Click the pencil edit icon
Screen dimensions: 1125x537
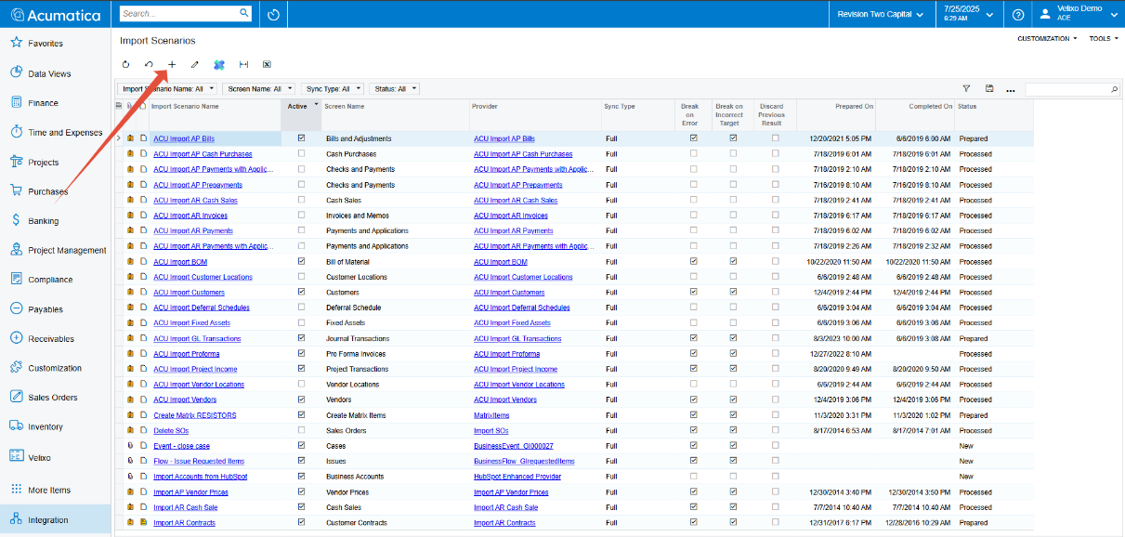(x=195, y=65)
